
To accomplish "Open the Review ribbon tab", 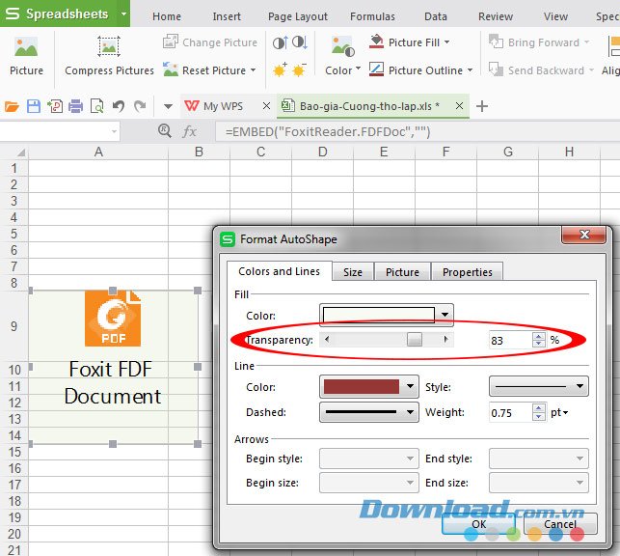I will [x=496, y=16].
